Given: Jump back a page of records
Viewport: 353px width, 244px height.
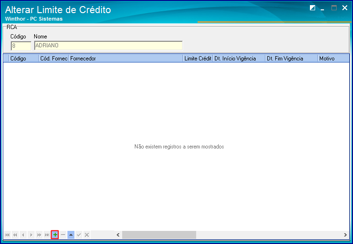Looking at the screenshot, I should [x=15, y=235].
